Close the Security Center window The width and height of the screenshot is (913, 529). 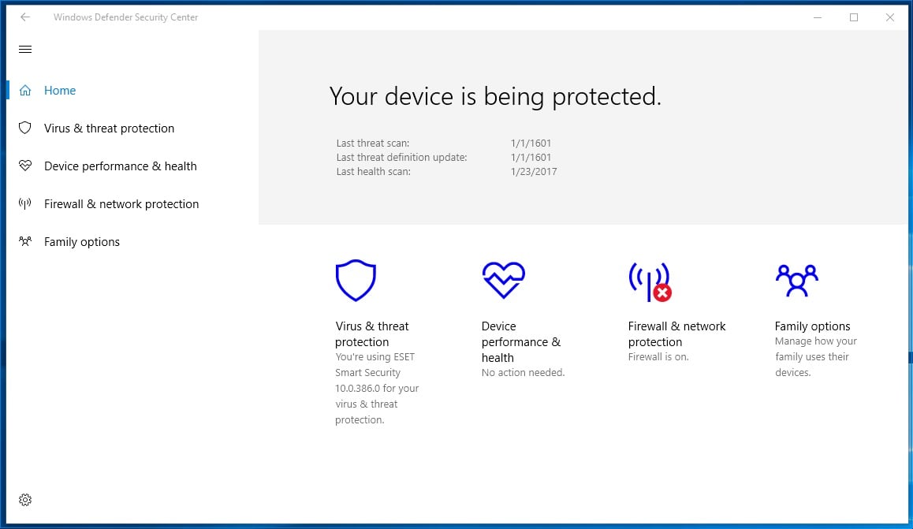coord(889,17)
